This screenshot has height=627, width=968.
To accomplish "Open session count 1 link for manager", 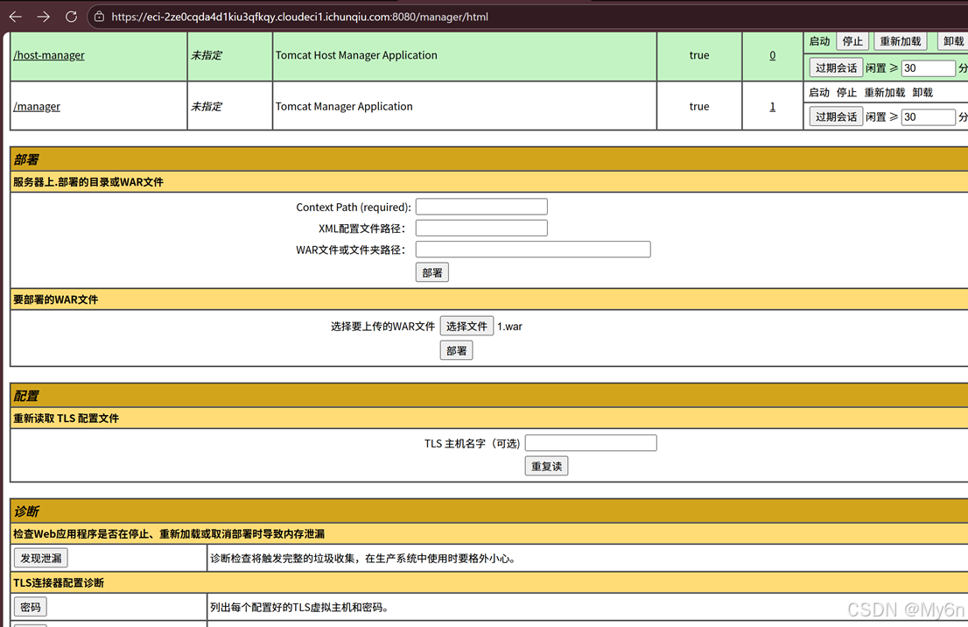I will tap(772, 106).
